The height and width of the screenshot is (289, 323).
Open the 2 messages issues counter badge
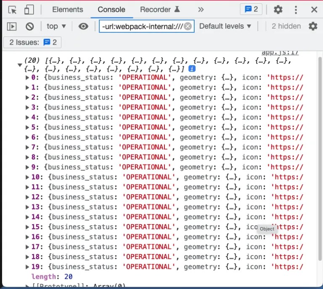[x=251, y=9]
